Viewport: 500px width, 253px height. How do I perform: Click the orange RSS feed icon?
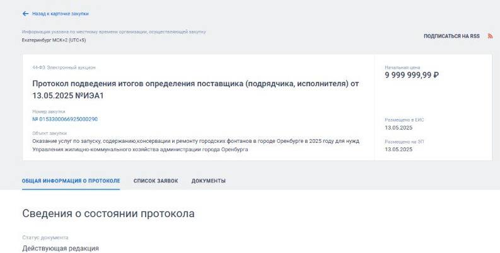[490, 37]
